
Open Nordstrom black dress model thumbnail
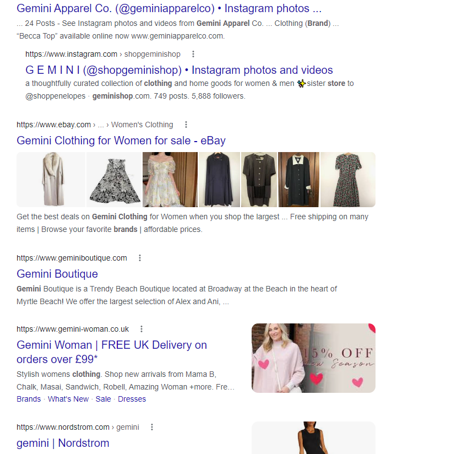[x=313, y=438]
